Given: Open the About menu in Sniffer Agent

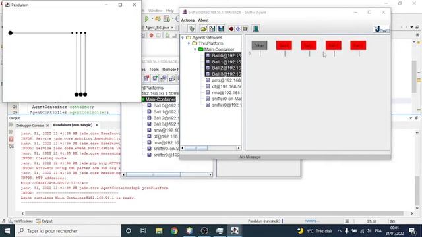Looking at the screenshot, I should coord(203,20).
